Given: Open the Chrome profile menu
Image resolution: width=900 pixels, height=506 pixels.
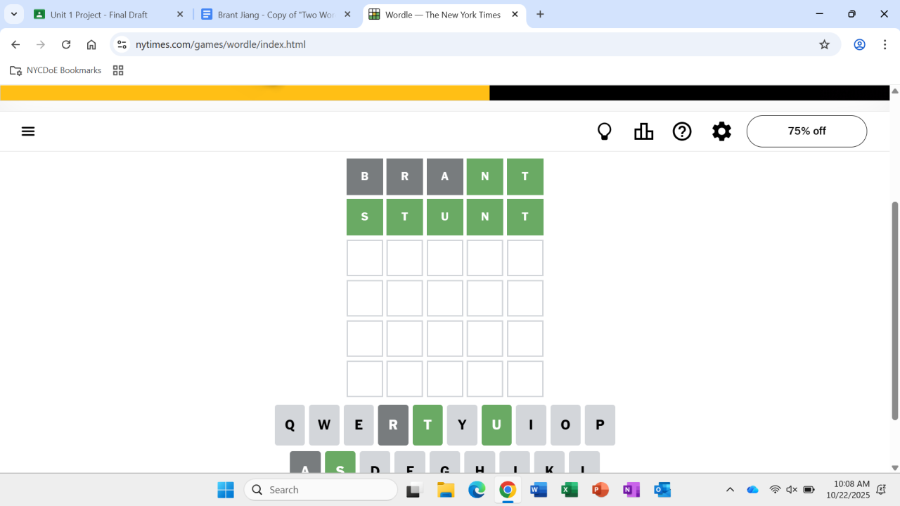Looking at the screenshot, I should [x=859, y=44].
